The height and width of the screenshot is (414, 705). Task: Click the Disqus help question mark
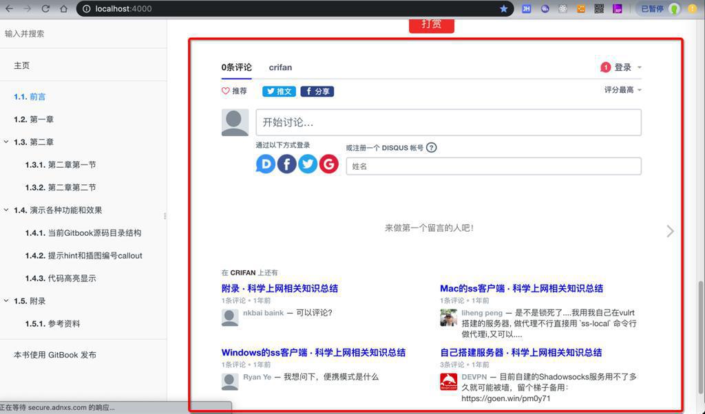pos(431,148)
